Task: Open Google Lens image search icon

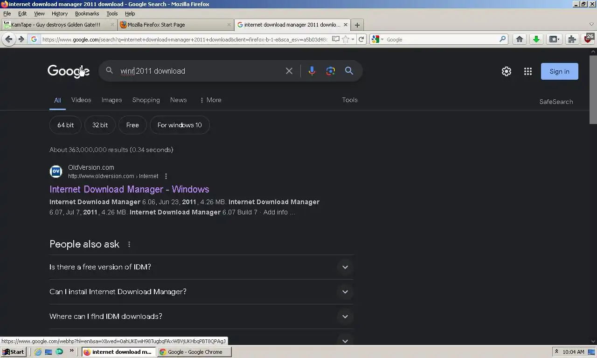Action: 330,71
